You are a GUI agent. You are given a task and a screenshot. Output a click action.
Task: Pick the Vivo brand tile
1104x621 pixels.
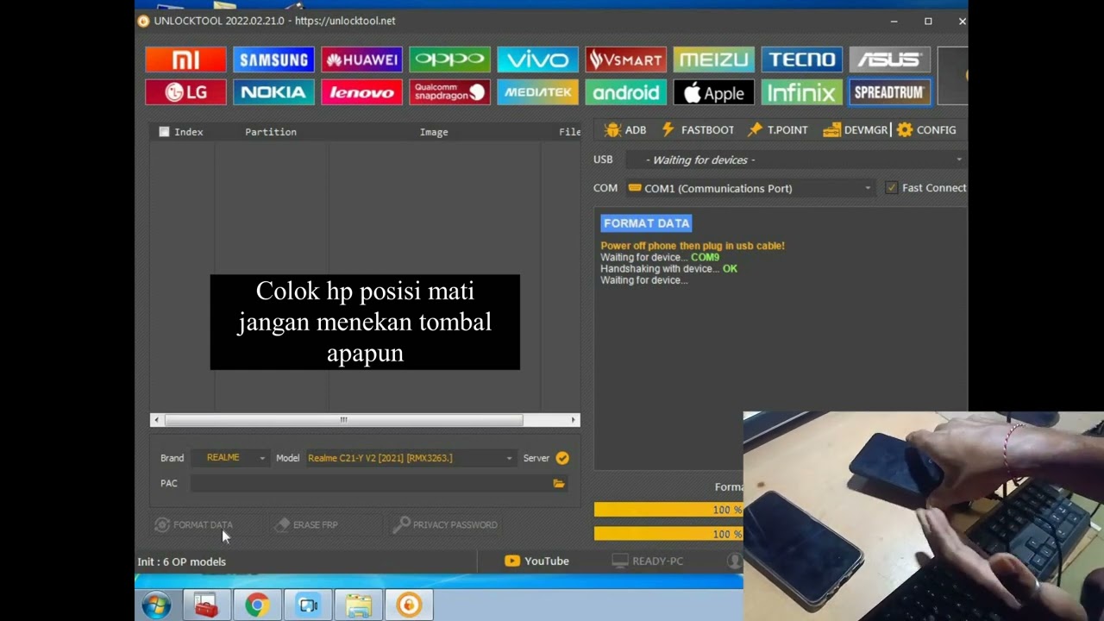point(537,60)
